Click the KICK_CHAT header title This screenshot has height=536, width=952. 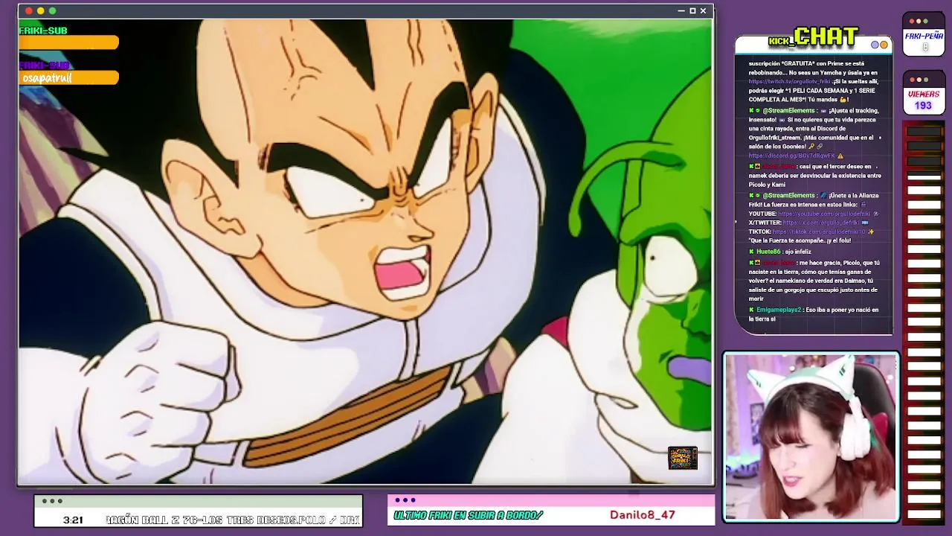tap(814, 37)
